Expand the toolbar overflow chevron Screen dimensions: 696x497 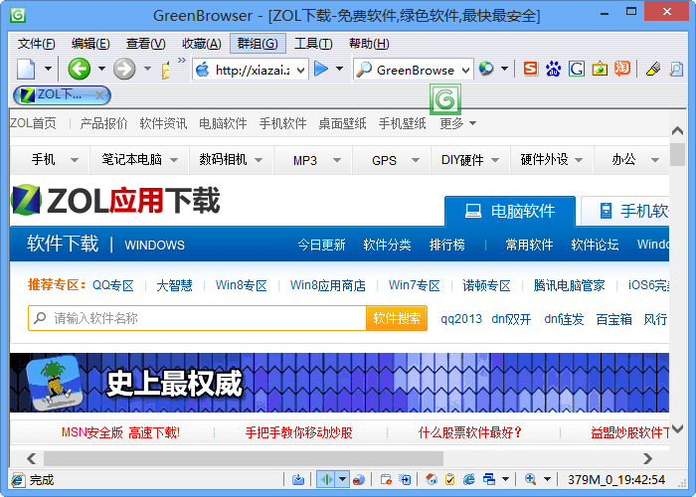(x=182, y=61)
